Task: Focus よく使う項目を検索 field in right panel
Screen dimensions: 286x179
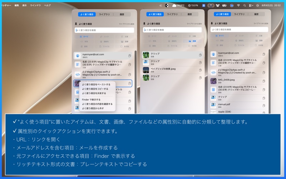Action: [239, 30]
